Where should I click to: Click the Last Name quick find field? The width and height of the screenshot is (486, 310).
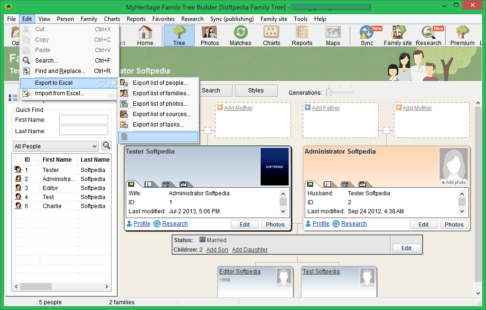(84, 131)
